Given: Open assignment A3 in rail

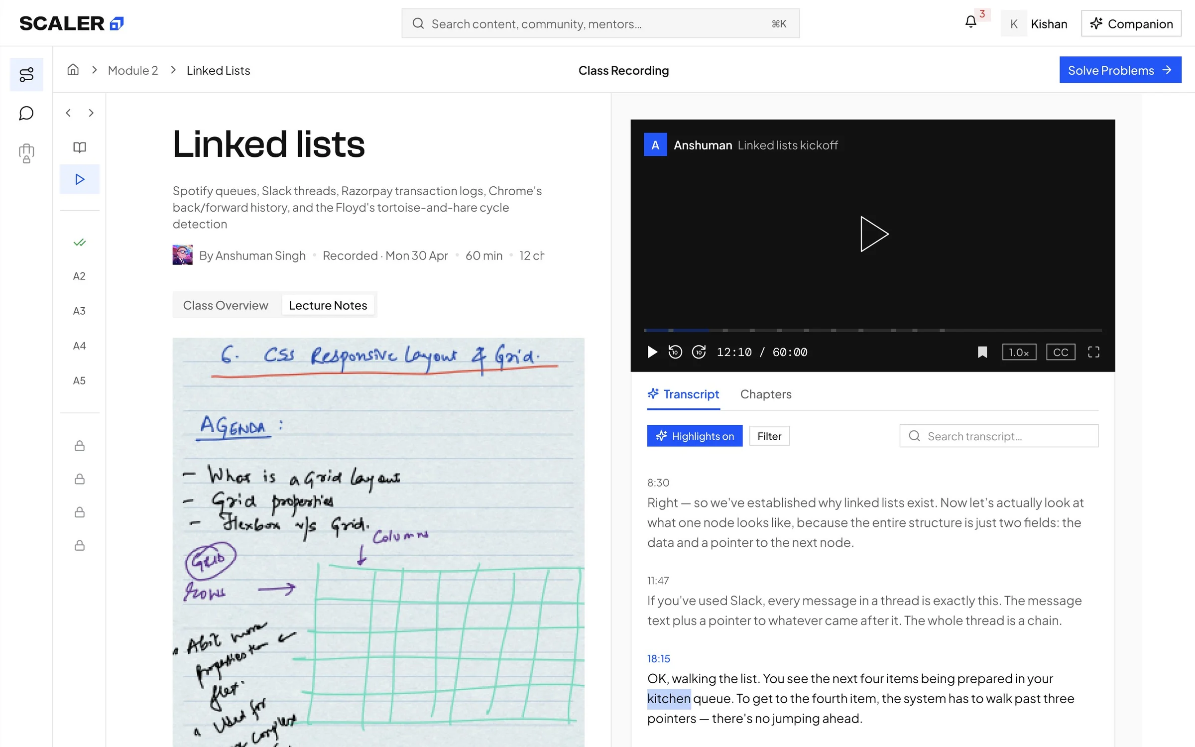Looking at the screenshot, I should tap(80, 311).
